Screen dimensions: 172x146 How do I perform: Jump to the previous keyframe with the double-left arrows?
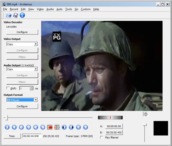pos(36,127)
